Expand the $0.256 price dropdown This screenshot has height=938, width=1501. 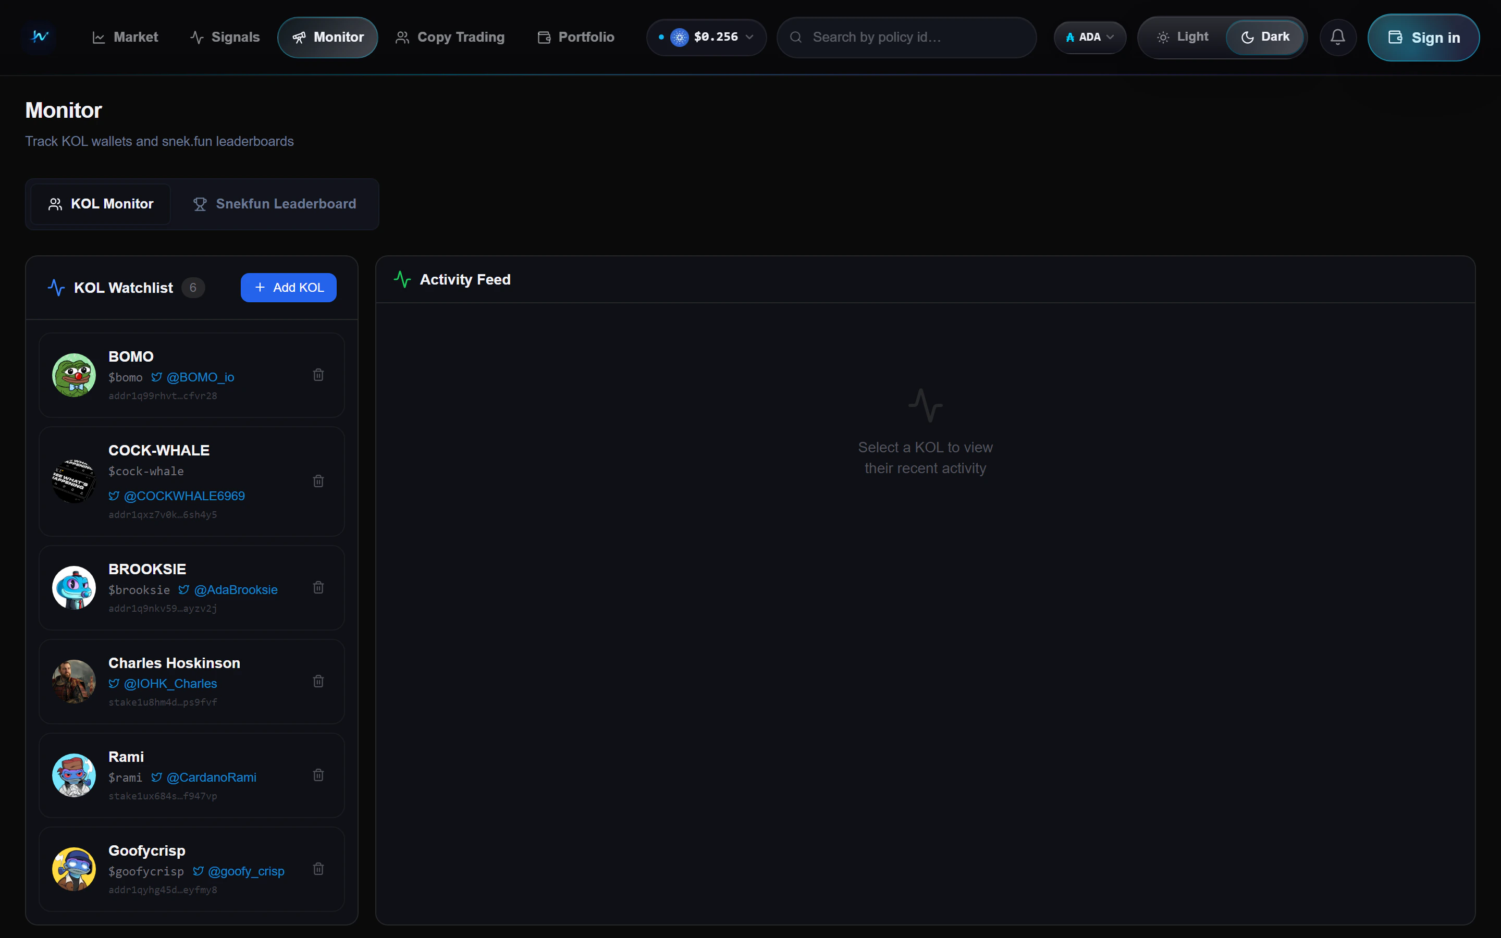click(706, 36)
